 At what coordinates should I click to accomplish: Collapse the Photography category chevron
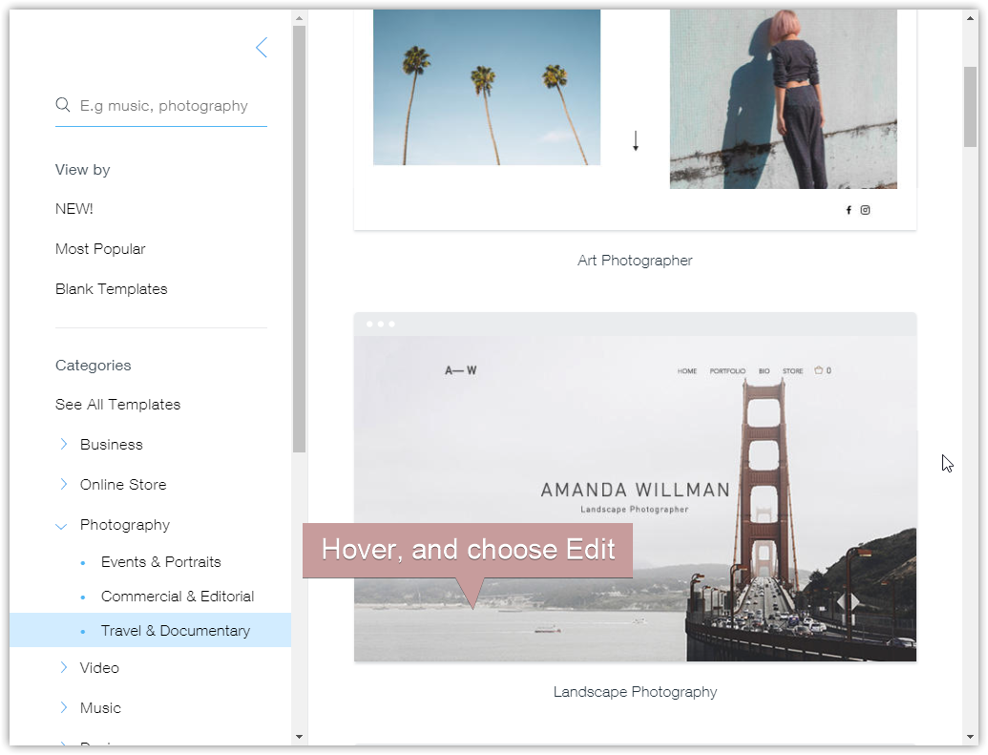(x=61, y=526)
